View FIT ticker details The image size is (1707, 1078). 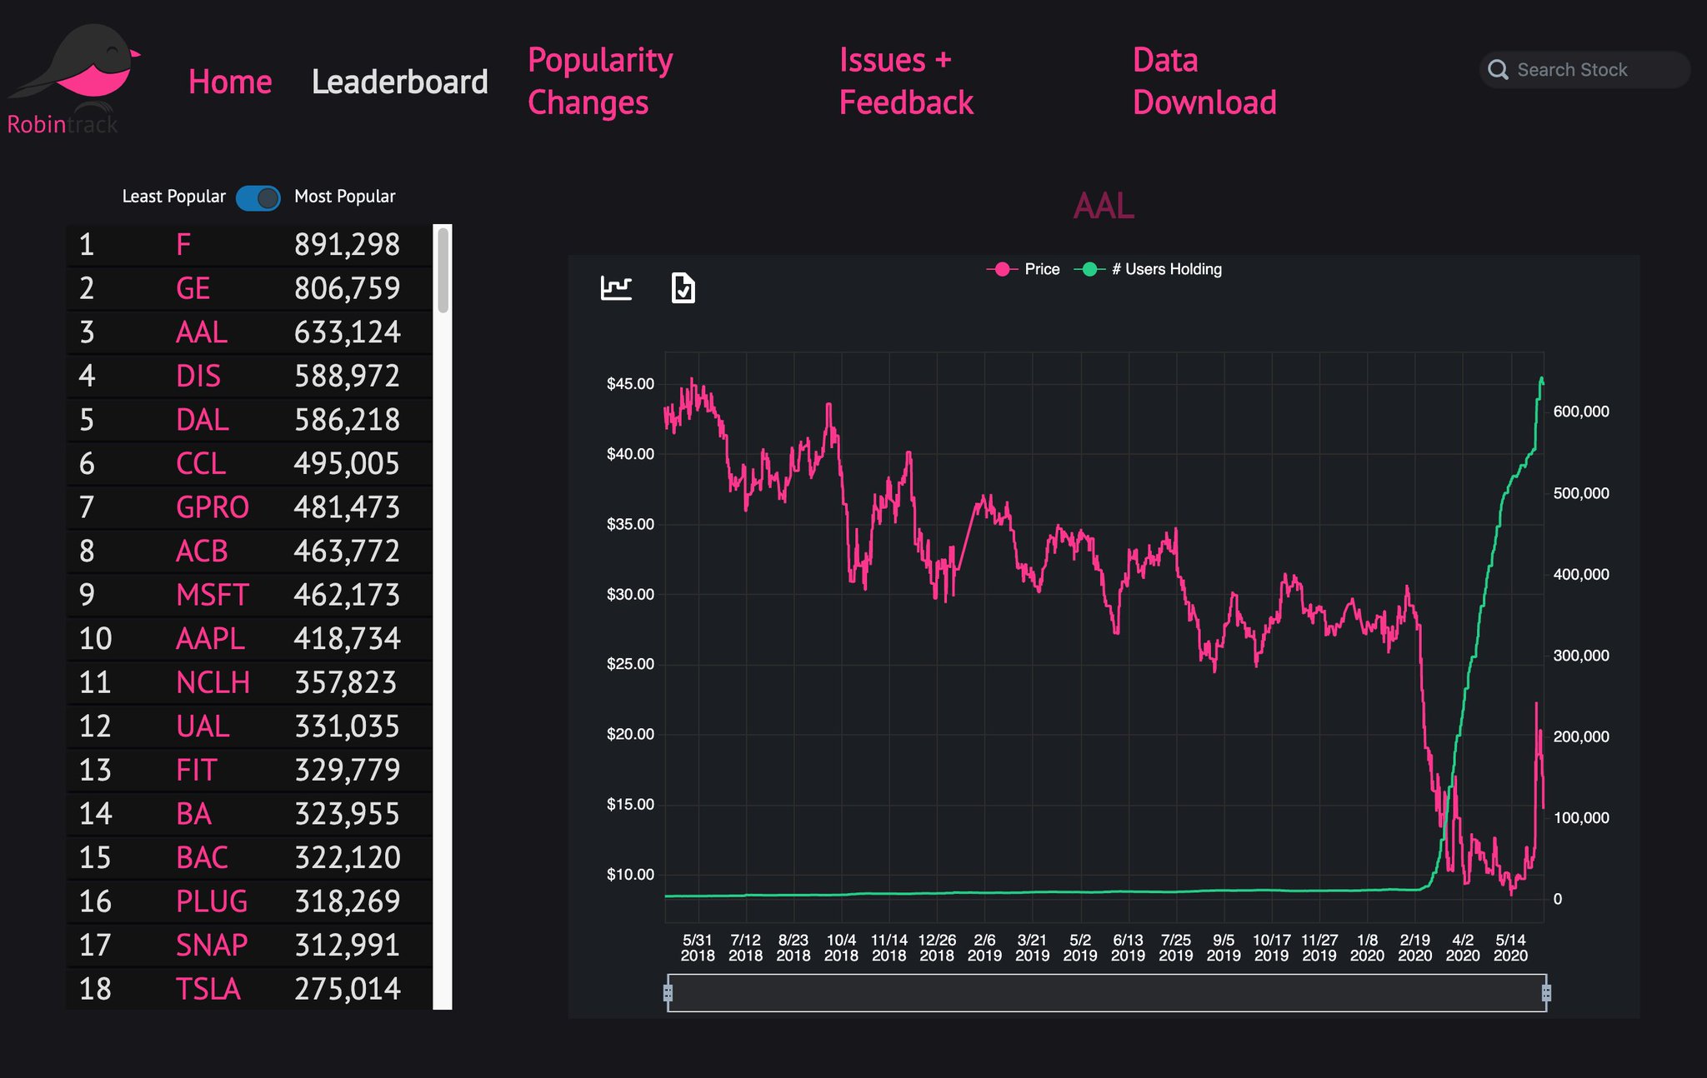pos(196,770)
